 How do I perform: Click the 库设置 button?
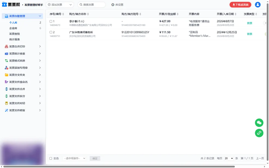click(117, 5)
